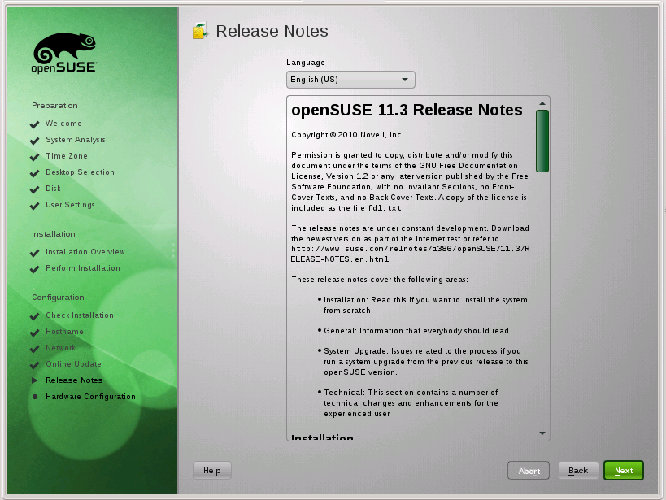
Task: Click the checkmark icon beside Welcome
Action: (35, 124)
